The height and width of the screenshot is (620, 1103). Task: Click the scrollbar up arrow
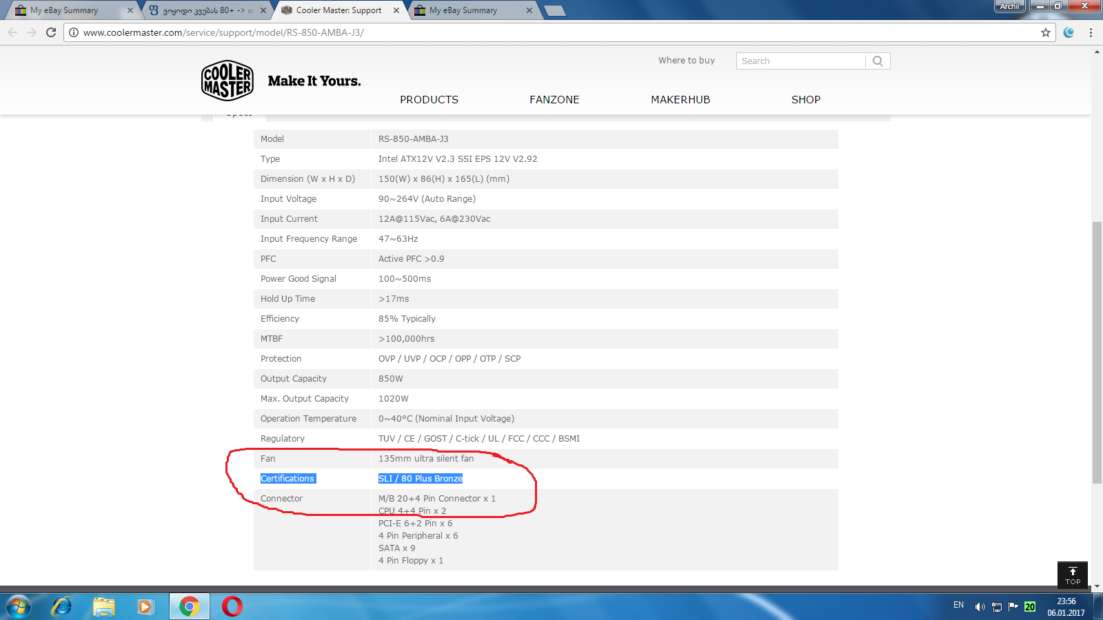[x=1097, y=52]
